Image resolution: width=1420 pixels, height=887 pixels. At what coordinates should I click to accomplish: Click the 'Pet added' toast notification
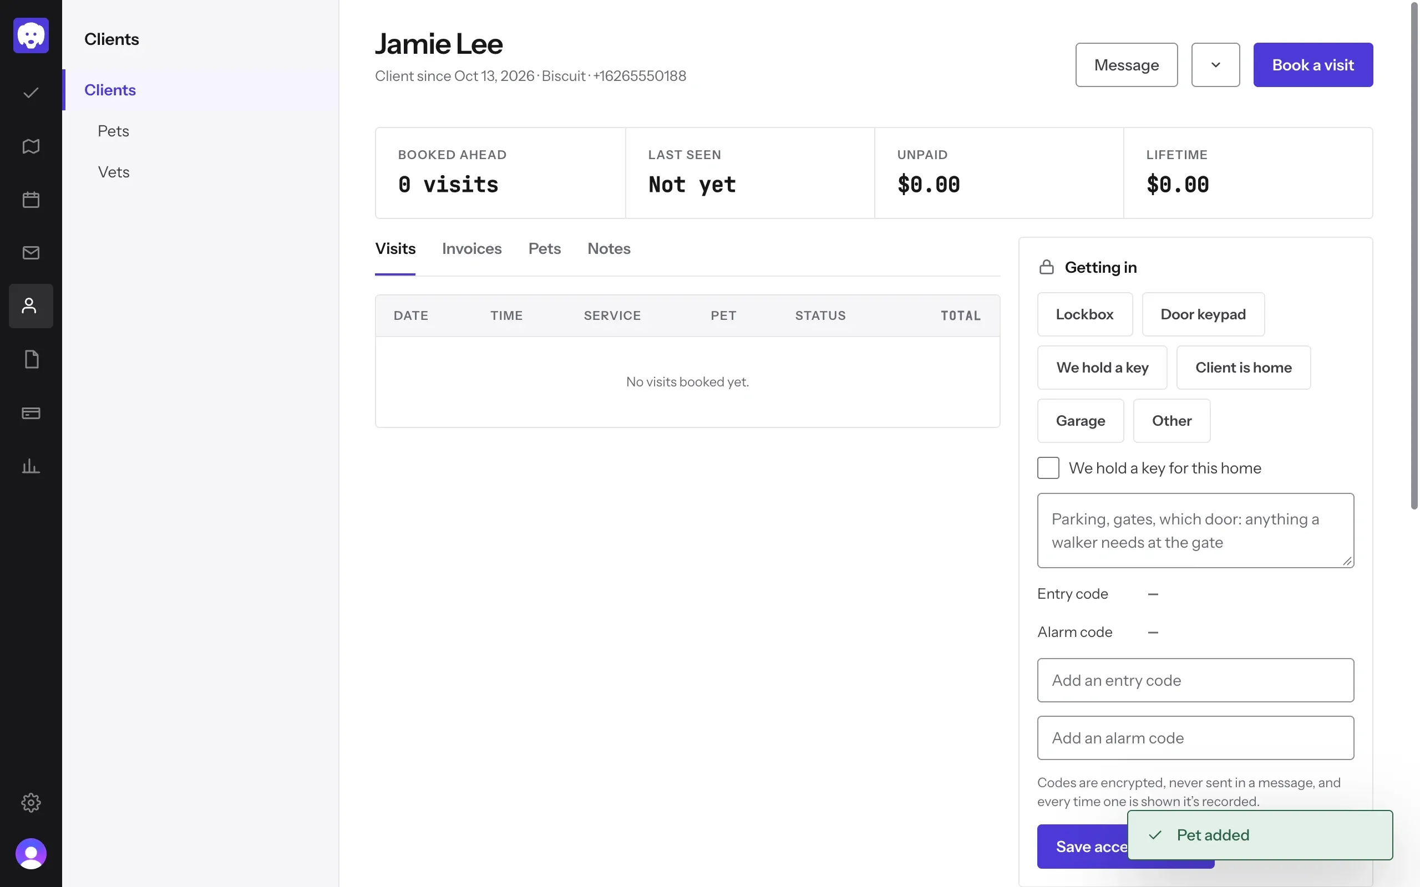pyautogui.click(x=1260, y=835)
